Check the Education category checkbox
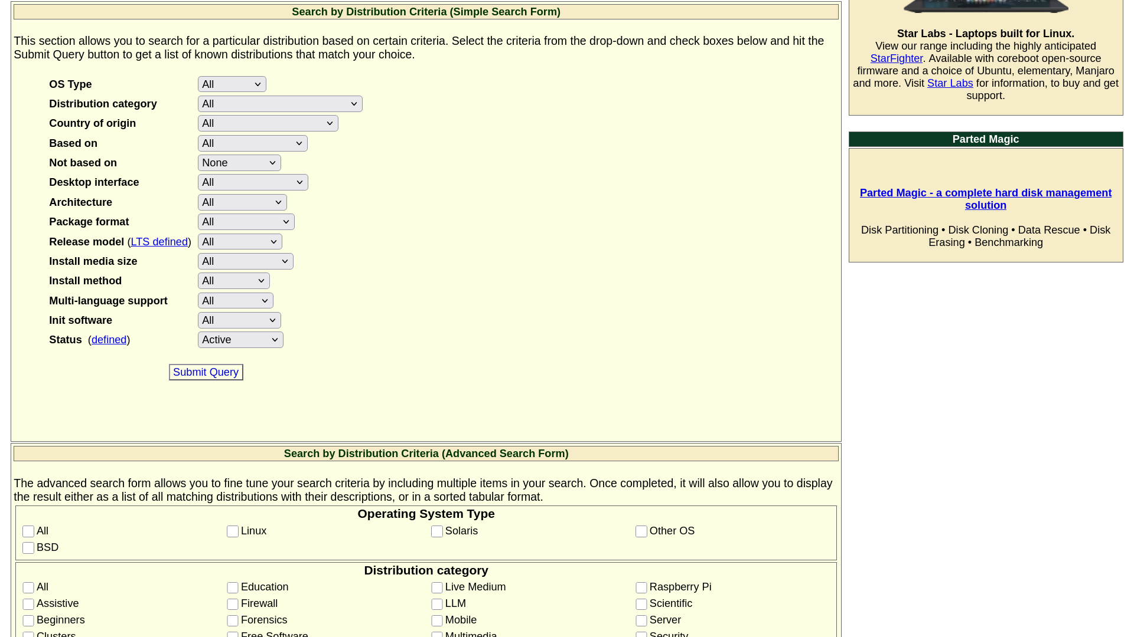The width and height of the screenshot is (1134, 637). pyautogui.click(x=233, y=587)
